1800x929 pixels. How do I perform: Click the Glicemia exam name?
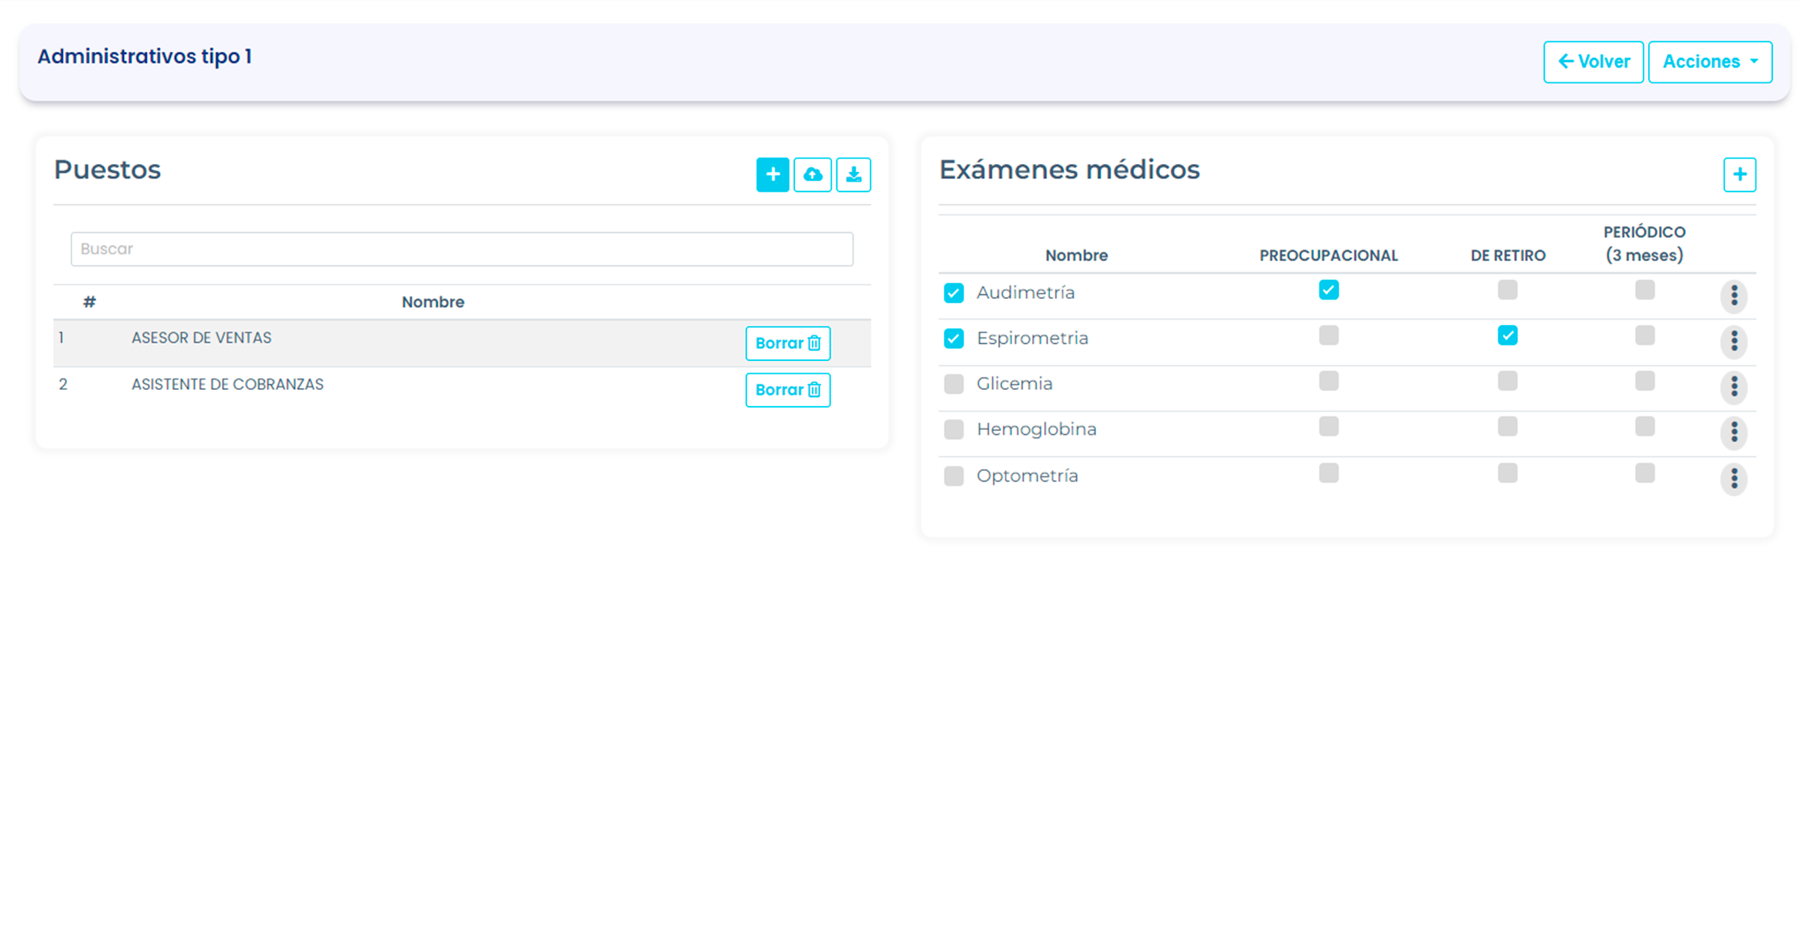tap(1014, 384)
